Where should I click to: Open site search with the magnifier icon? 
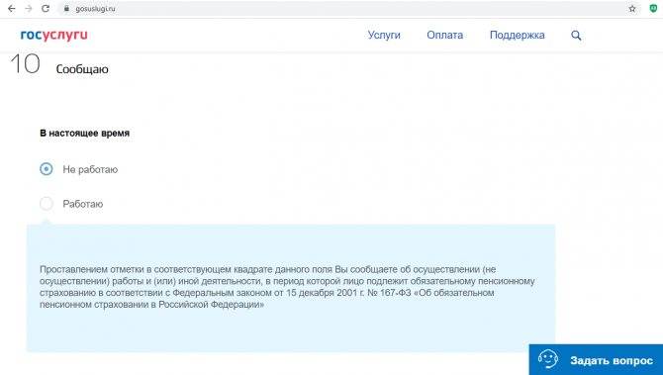[x=576, y=36]
